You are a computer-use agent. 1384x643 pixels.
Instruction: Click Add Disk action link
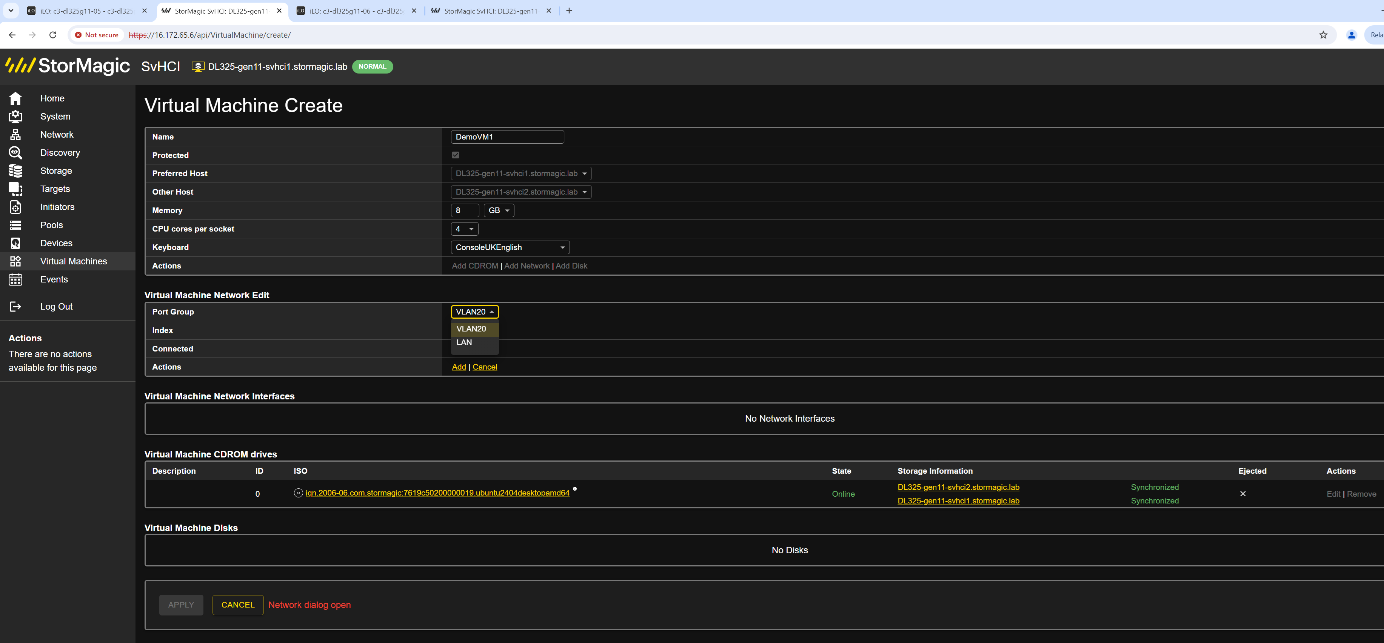tap(572, 266)
